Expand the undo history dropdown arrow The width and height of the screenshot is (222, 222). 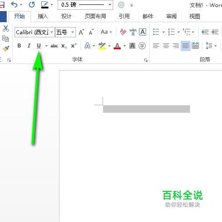21,5
